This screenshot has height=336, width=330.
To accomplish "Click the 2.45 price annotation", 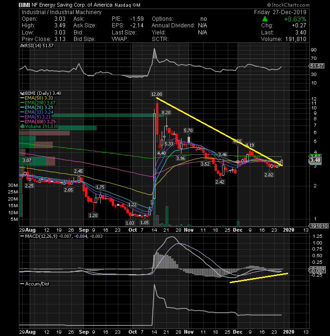I will (x=78, y=171).
